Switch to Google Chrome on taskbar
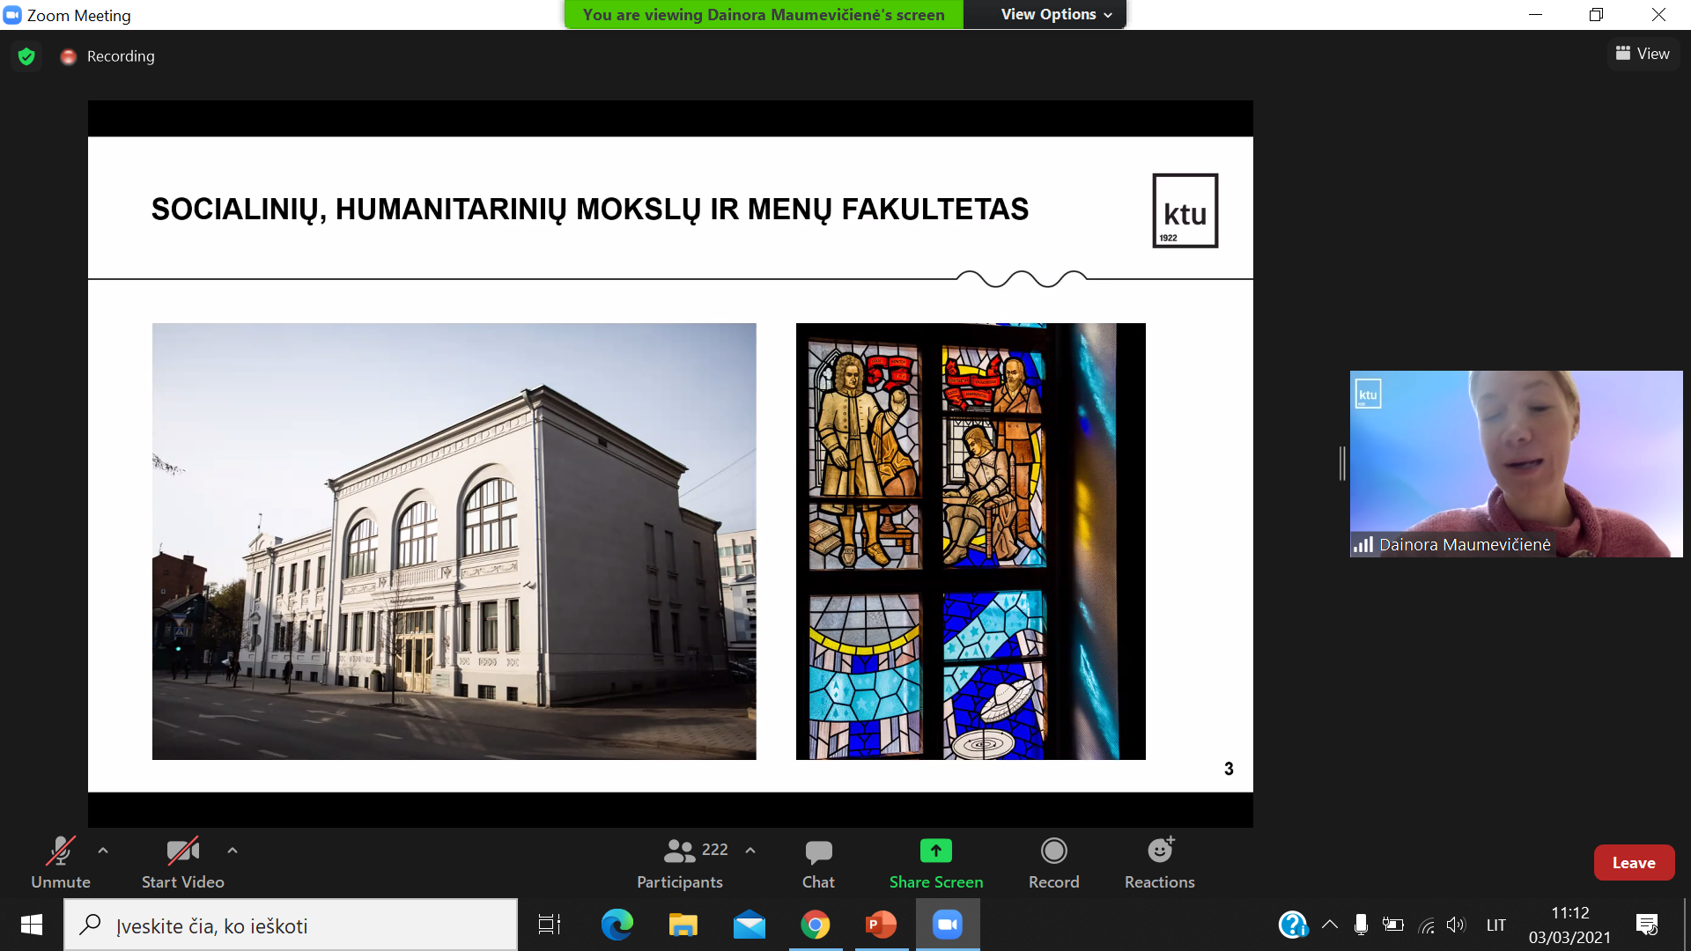This screenshot has width=1691, height=951. click(x=816, y=925)
